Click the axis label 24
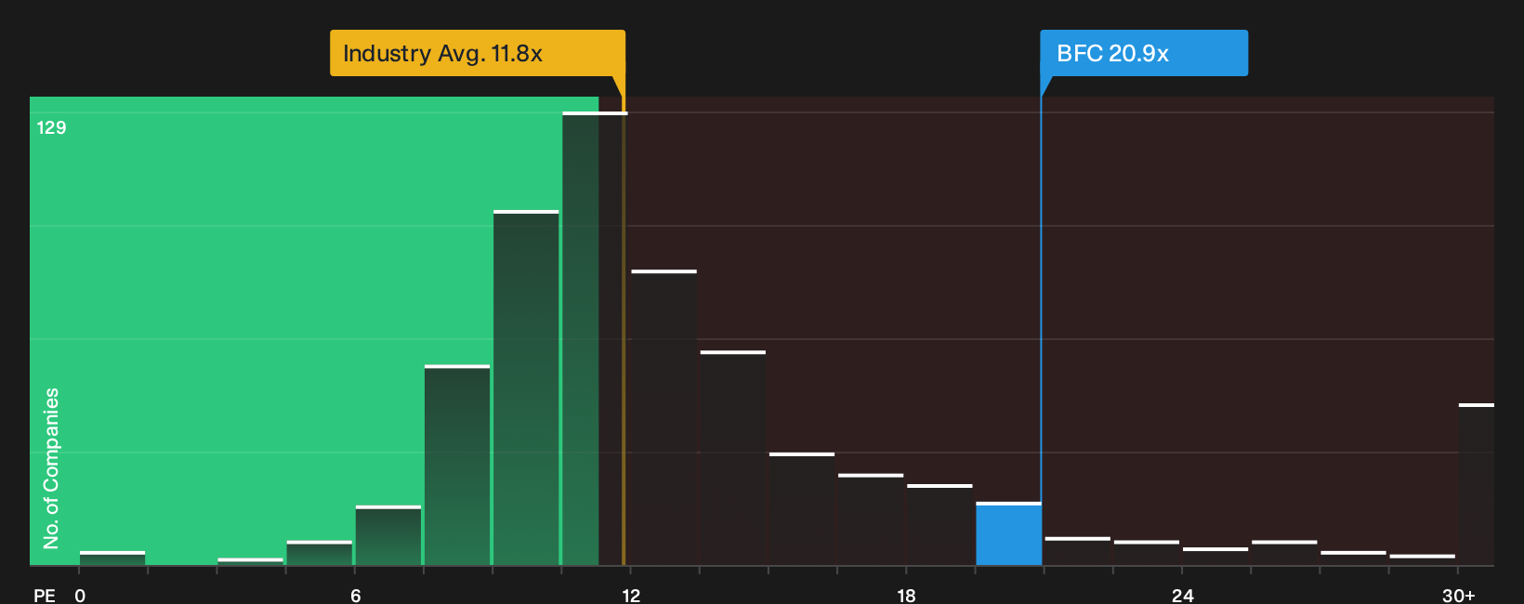This screenshot has width=1524, height=604. pyautogui.click(x=1182, y=596)
